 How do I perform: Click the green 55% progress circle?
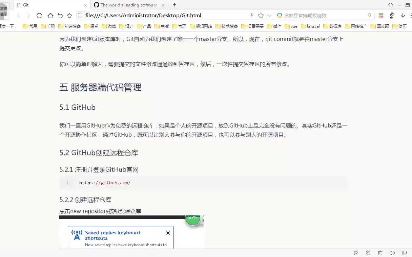pyautogui.click(x=192, y=218)
